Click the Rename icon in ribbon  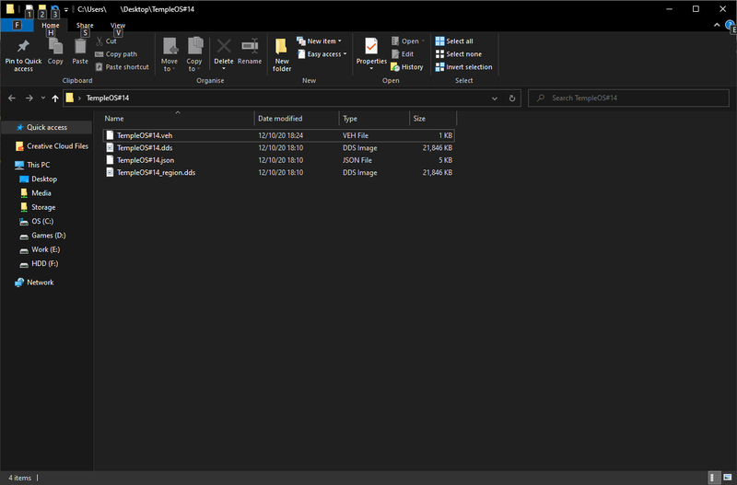pyautogui.click(x=250, y=48)
